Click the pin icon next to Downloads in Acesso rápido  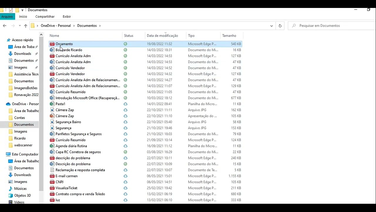click(36, 54)
